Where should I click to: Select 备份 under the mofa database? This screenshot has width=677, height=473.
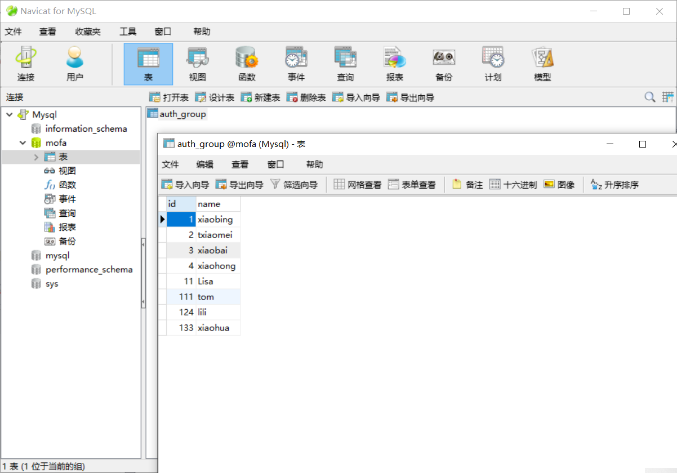tap(67, 241)
